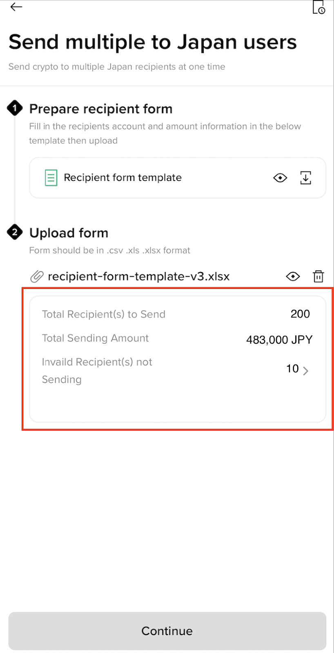
Task: Click the step 2 diamond marker
Action: pos(15,232)
